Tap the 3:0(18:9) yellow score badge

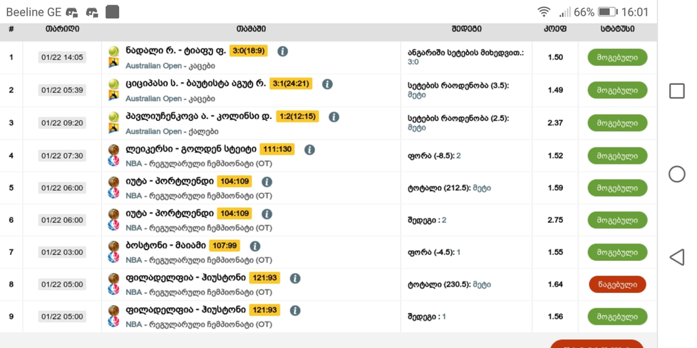click(x=249, y=51)
